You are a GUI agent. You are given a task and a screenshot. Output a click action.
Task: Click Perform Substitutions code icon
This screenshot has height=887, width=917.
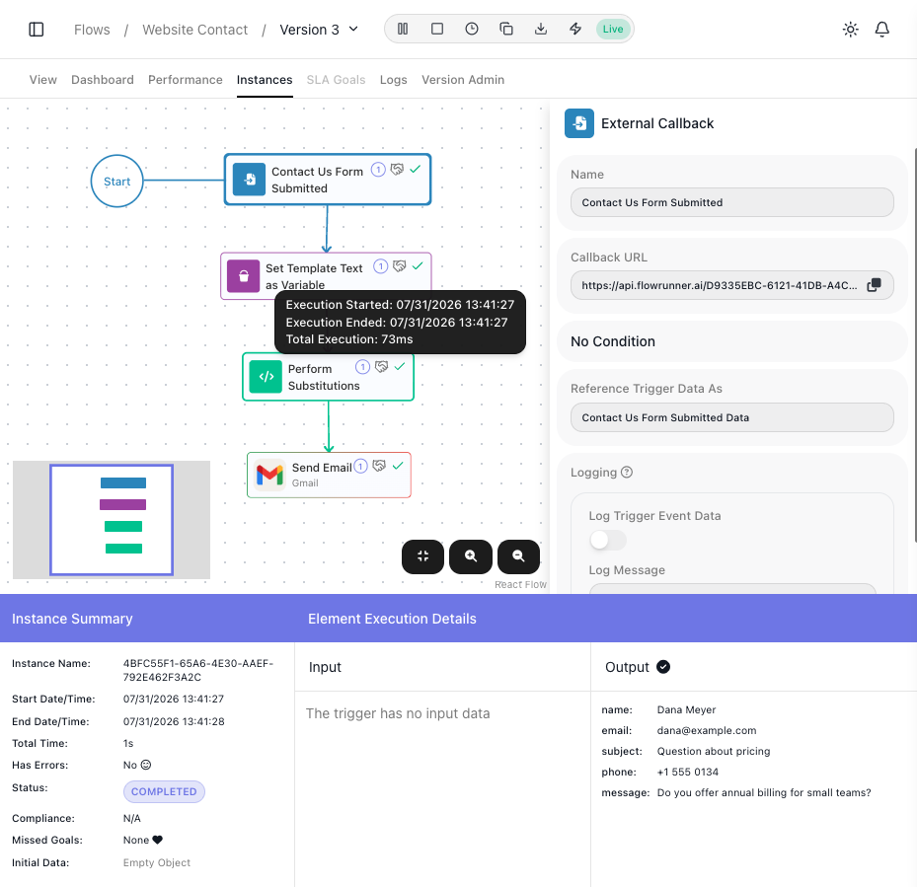[x=266, y=377]
